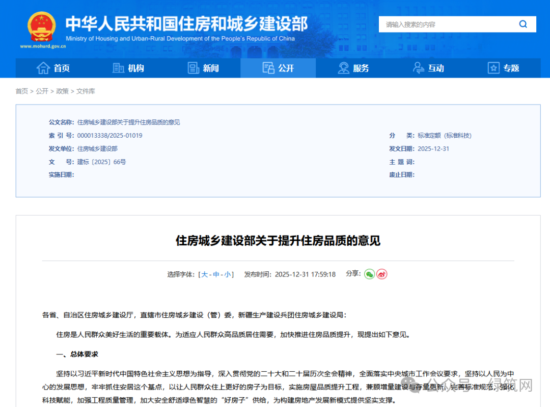Click www.mohurd.gov.cn under the emblem
Screen dimensions: 550x407
click(43, 46)
